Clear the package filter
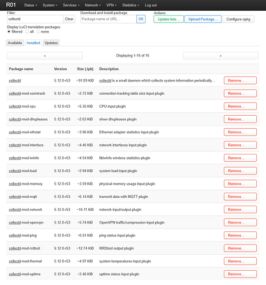Image resolution: width=266 pixels, height=285 pixels. (x=69, y=19)
